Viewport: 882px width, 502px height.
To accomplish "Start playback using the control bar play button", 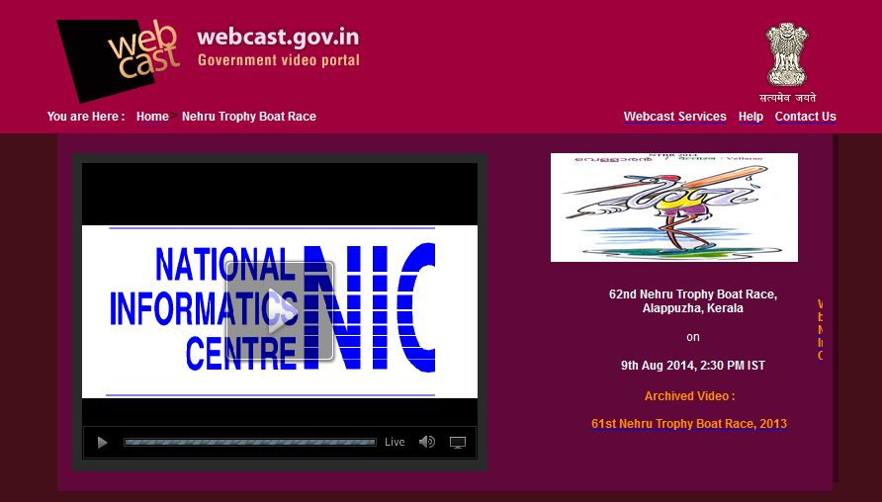I will [x=102, y=443].
